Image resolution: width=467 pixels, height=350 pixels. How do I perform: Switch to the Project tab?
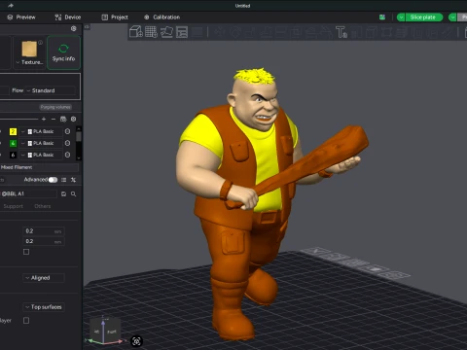tap(115, 17)
